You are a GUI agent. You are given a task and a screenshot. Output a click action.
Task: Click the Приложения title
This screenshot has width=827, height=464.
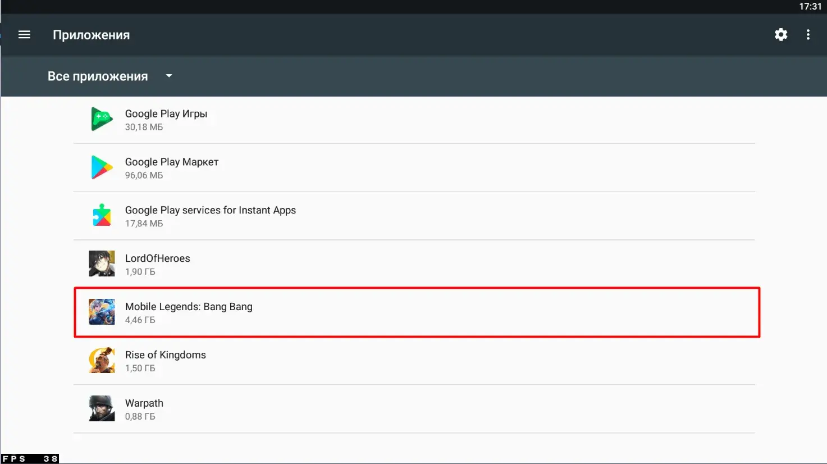(92, 35)
